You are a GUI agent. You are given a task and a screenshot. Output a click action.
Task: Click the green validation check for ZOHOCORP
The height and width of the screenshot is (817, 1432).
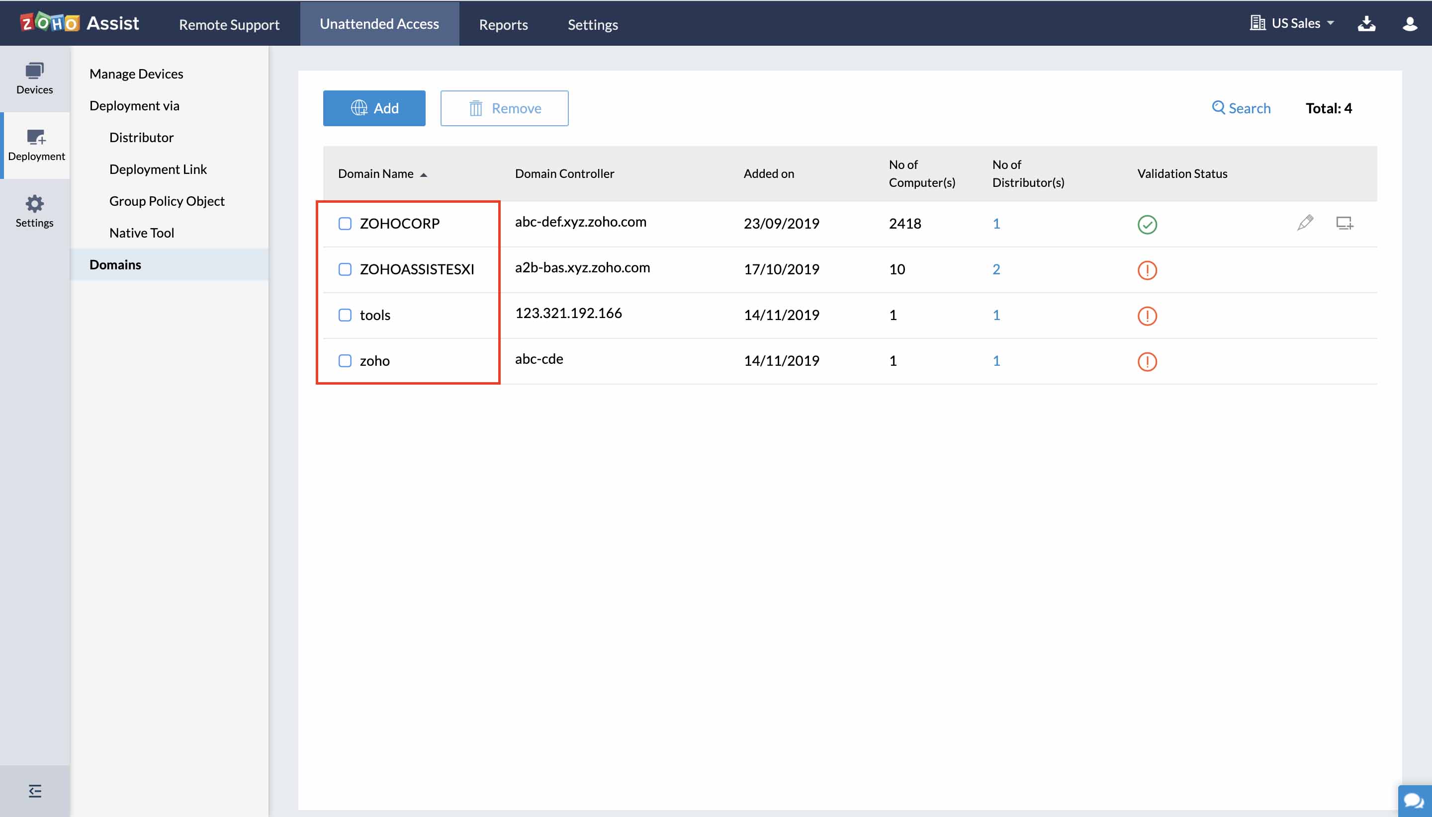(x=1147, y=224)
